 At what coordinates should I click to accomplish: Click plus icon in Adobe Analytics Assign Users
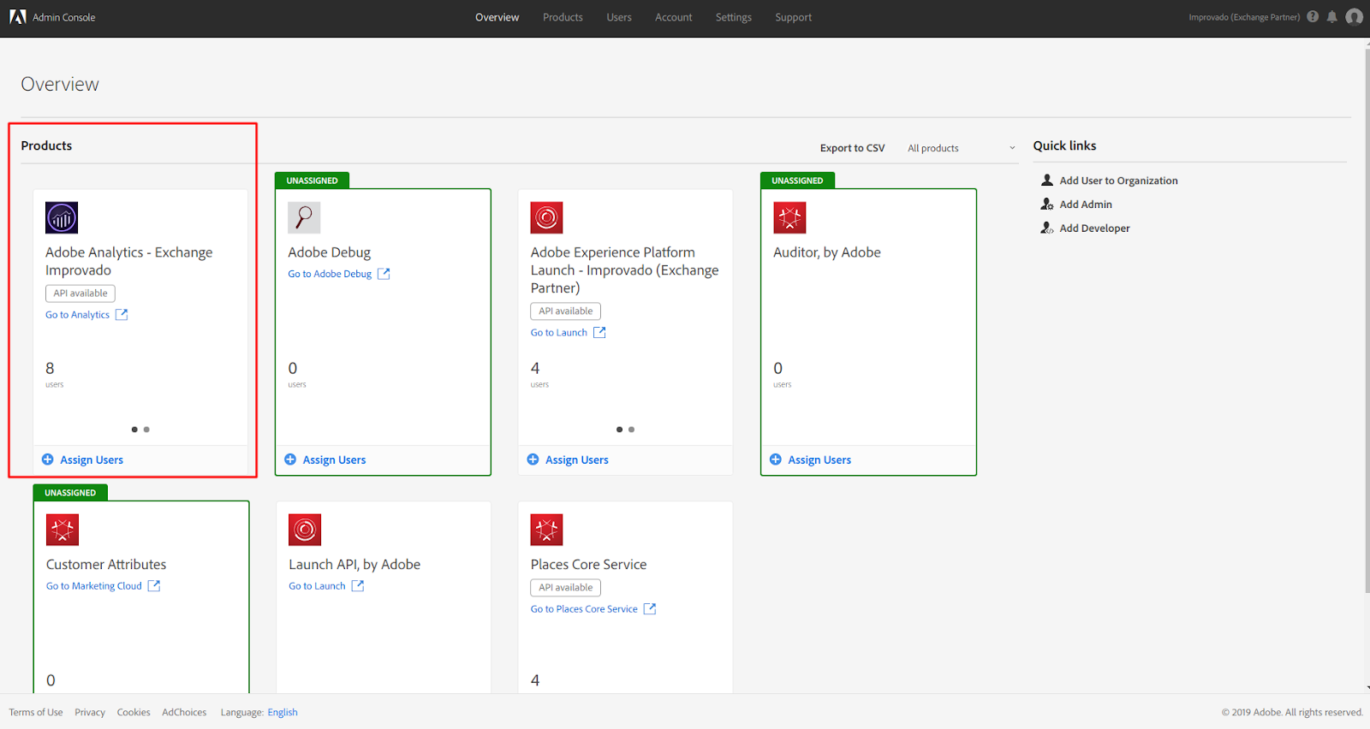[48, 459]
